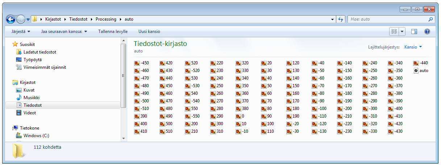Viewport: 441px width, 165px height.
Task: Click the Back navigation arrow button
Action: (11, 19)
